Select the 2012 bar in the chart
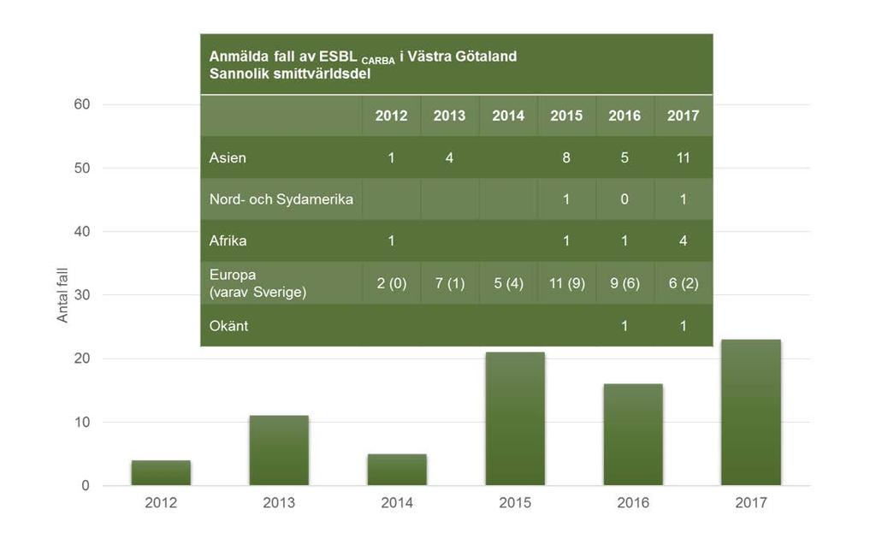Image resolution: width=876 pixels, height=545 pixels. (161, 473)
